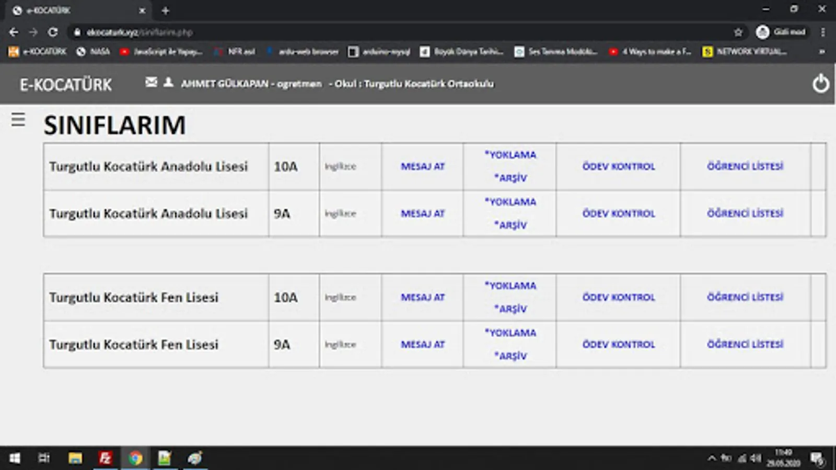
Task: Open the JavaScript ile Yapay bookmark
Action: coord(161,52)
